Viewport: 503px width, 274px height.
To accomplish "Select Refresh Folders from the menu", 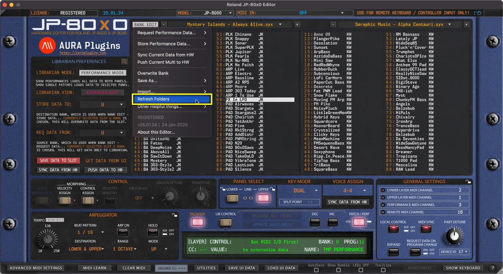I will click(172, 99).
